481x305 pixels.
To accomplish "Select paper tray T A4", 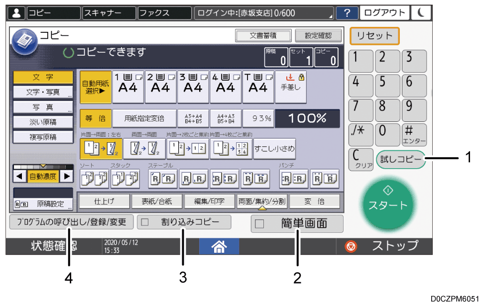I will (258, 87).
